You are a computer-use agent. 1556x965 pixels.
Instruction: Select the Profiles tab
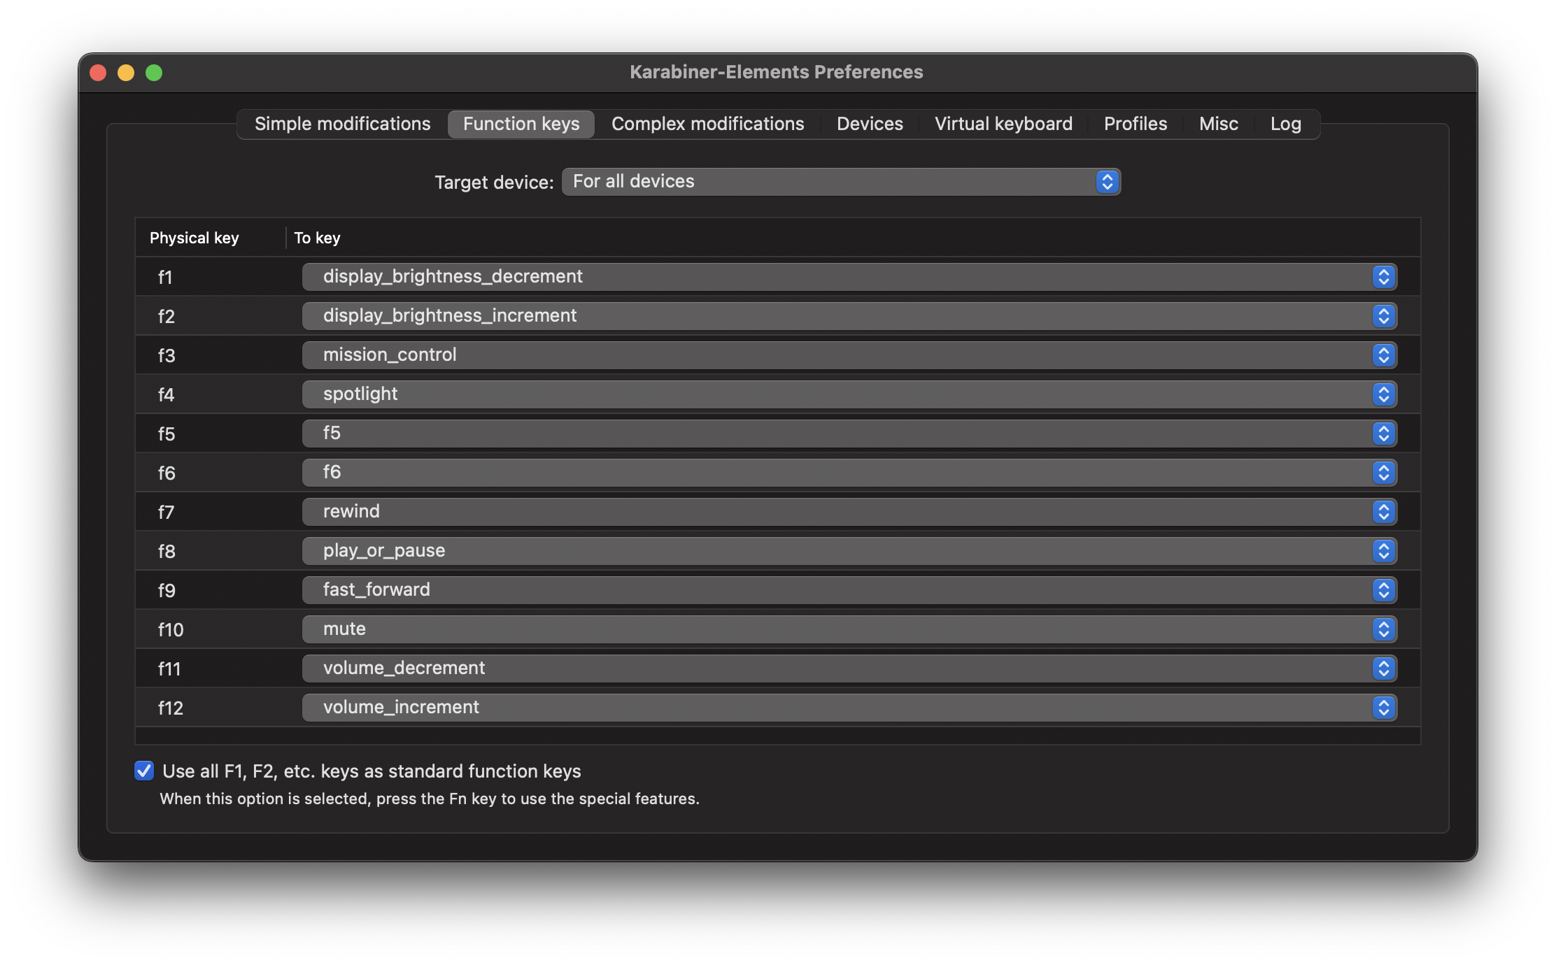tap(1136, 123)
